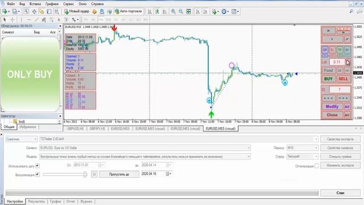Select the Text label 'A' tool
Screen dimensions: 364x205
coord(59,20)
